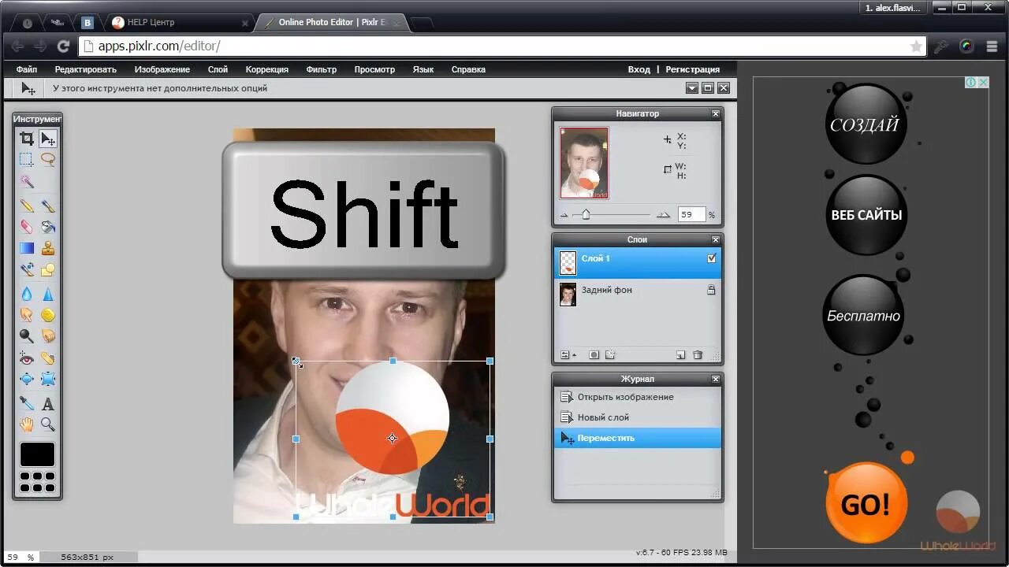
Task: Select the Lasso tool
Action: click(x=48, y=159)
